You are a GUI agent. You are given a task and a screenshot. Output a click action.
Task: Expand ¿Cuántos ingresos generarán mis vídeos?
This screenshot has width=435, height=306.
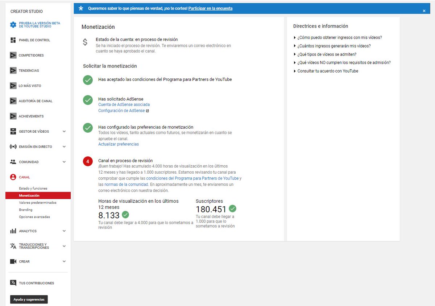click(x=332, y=46)
